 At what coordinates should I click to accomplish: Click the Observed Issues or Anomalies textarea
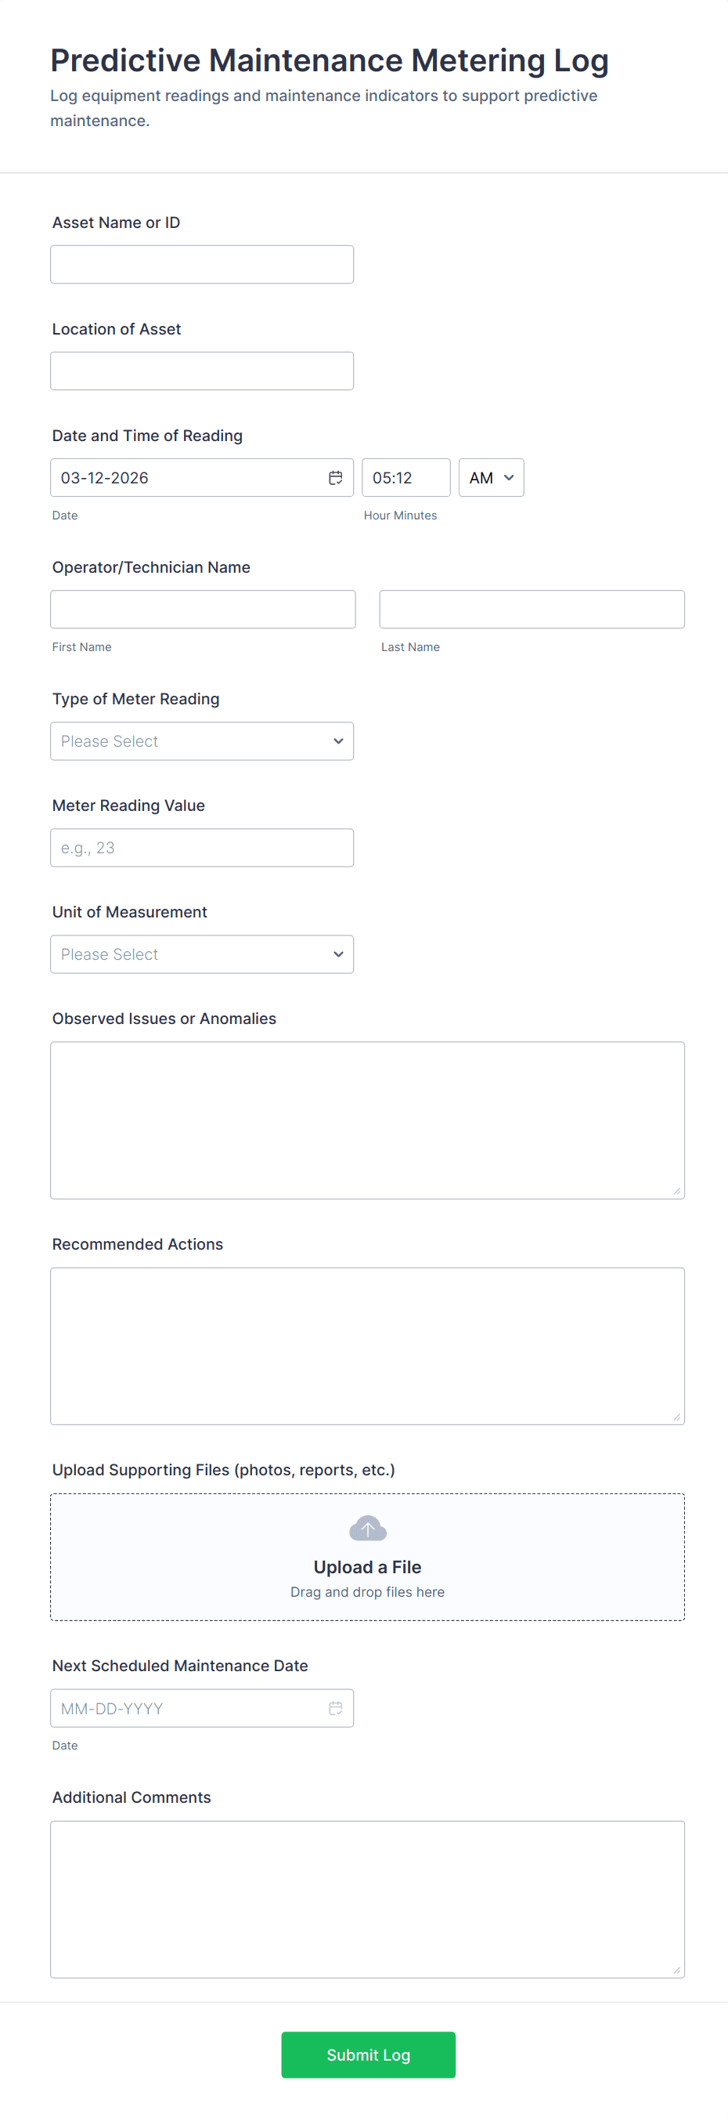coord(367,1120)
